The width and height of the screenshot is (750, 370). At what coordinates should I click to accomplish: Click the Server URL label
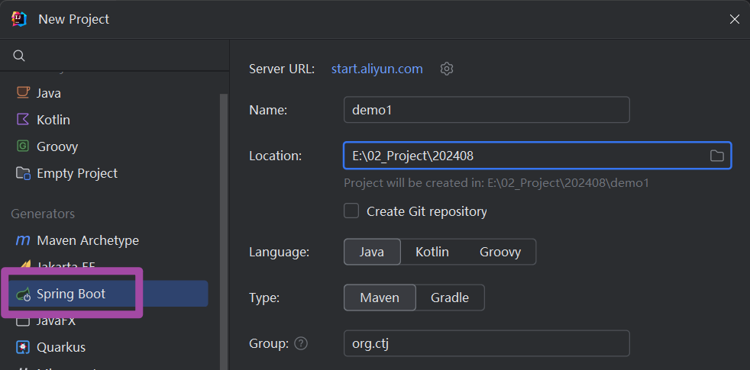click(282, 69)
